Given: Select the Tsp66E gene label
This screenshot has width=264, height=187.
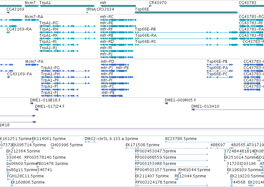Looking at the screenshot, I should pos(142,9).
